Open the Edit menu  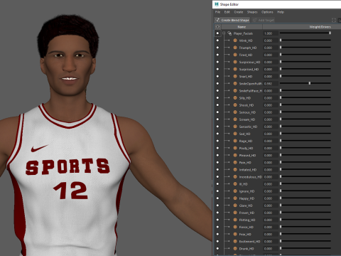(227, 12)
